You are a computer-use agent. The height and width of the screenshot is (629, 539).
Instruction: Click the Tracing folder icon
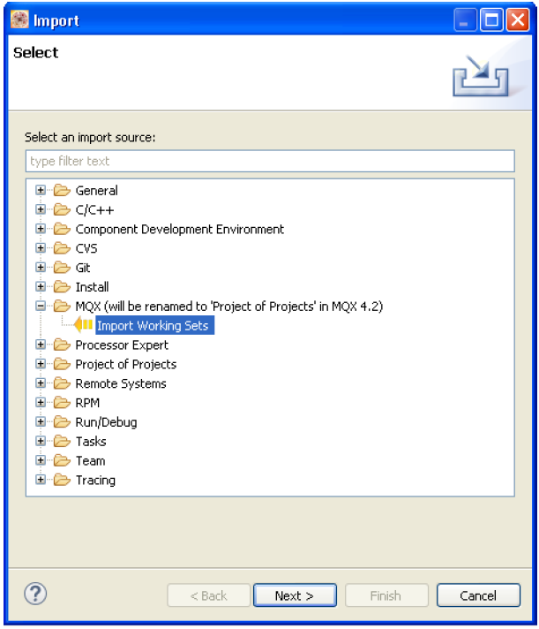tap(61, 481)
